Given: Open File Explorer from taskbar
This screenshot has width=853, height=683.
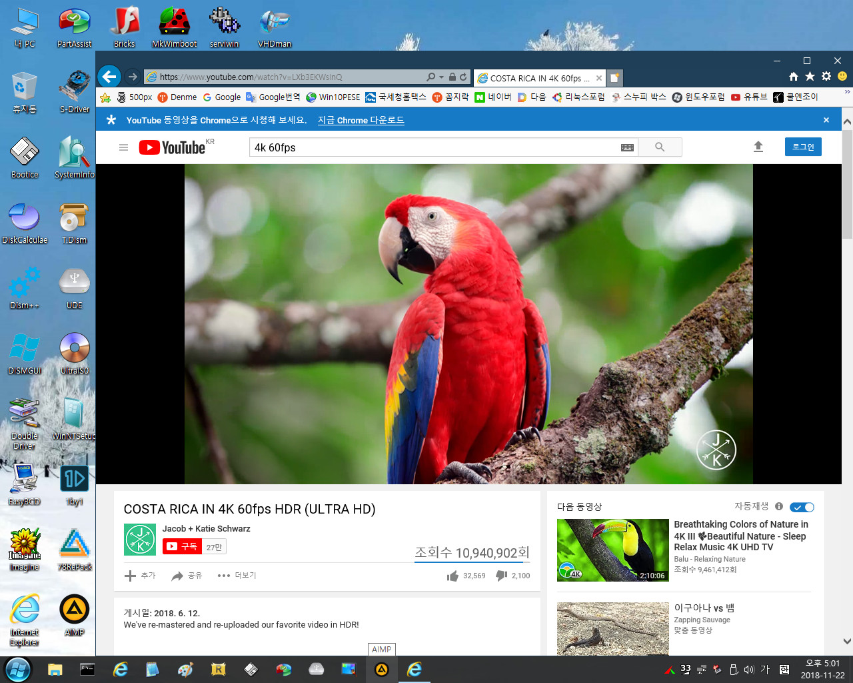Looking at the screenshot, I should [x=55, y=669].
